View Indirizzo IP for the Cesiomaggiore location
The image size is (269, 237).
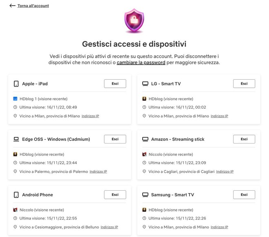pos(109,227)
